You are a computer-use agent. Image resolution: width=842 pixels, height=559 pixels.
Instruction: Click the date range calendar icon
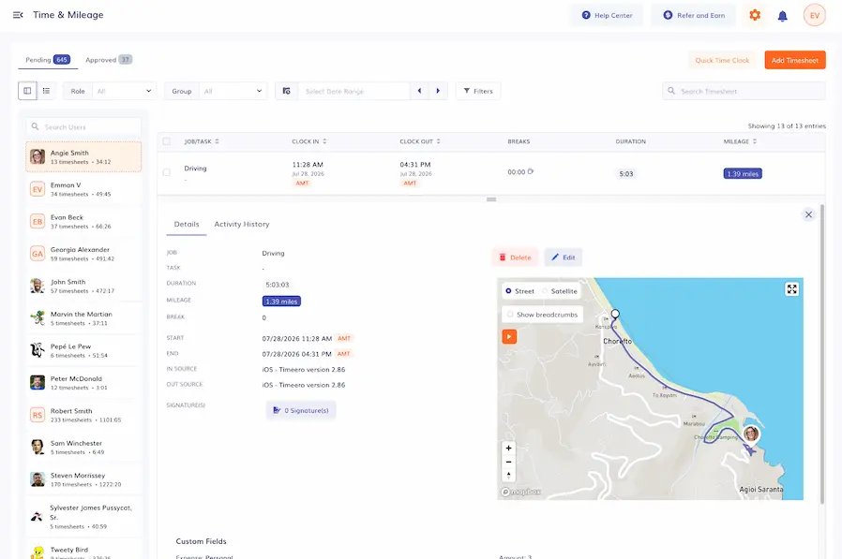pyautogui.click(x=287, y=91)
